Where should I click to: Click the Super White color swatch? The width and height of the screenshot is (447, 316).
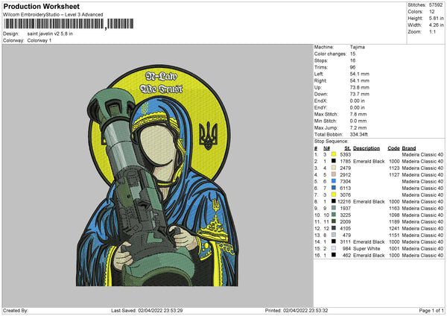click(x=334, y=248)
